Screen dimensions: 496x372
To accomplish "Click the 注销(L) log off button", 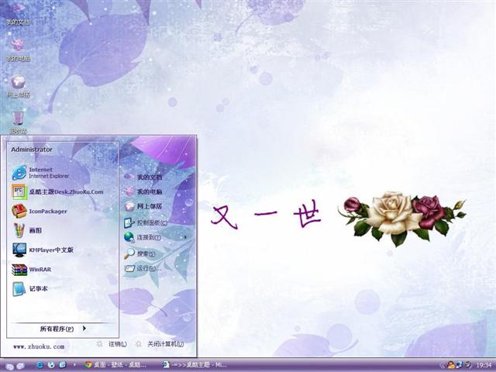I will pyautogui.click(x=112, y=344).
